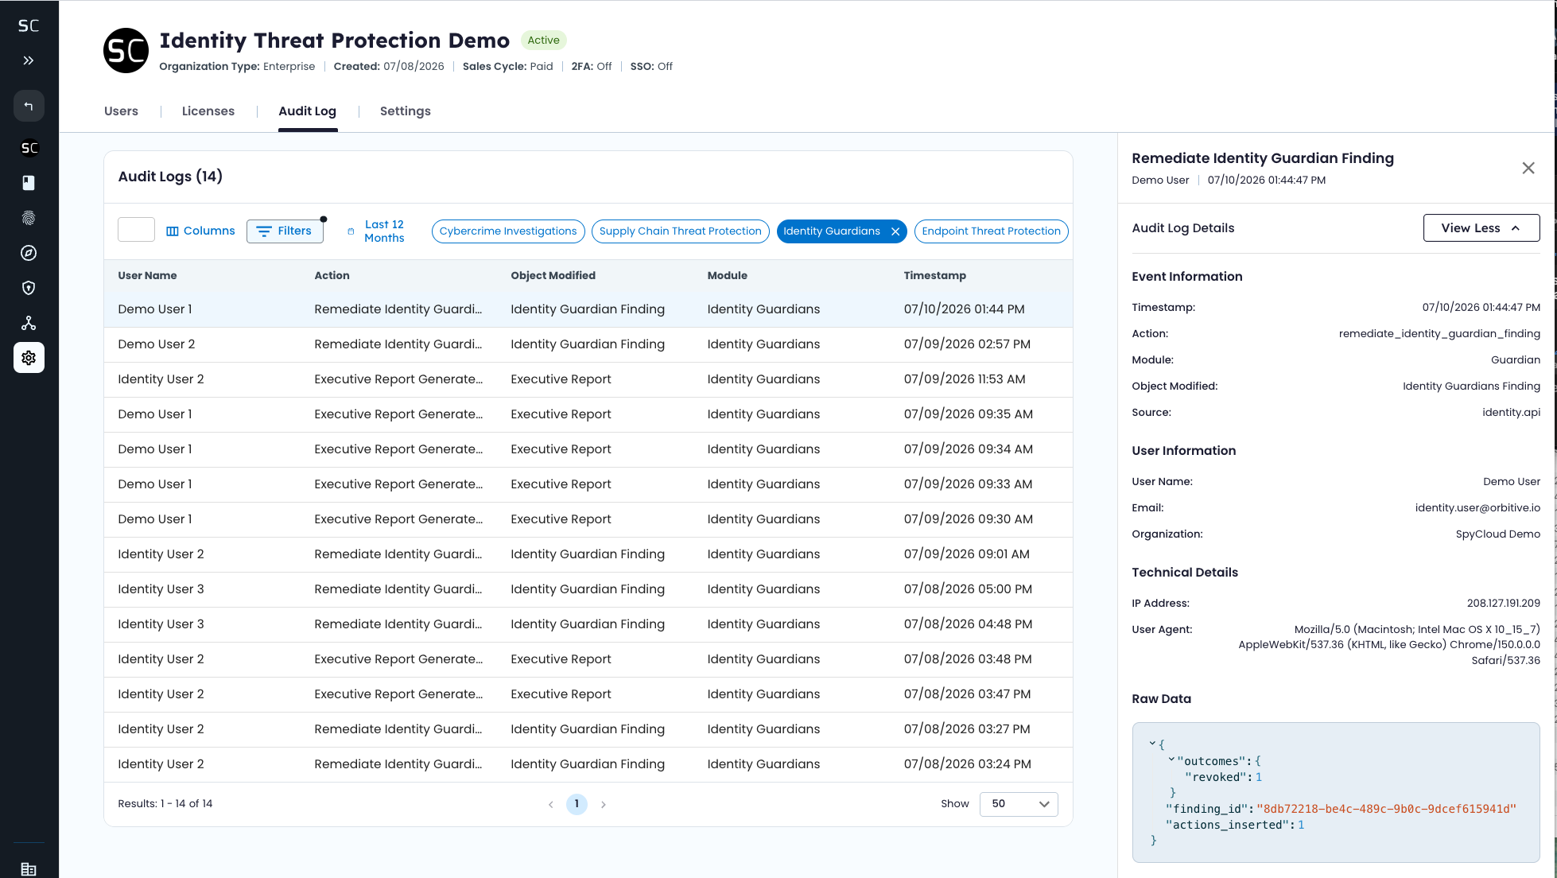The height and width of the screenshot is (878, 1557).
Task: Open the log entry timestamped 07/09/2026 09:01 AM
Action: pos(588,554)
